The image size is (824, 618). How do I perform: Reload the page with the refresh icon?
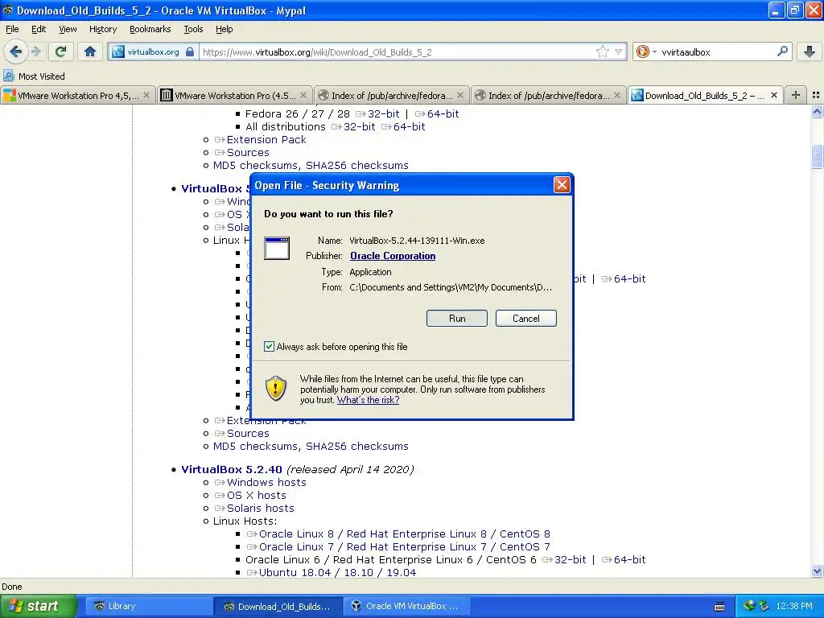click(x=61, y=51)
